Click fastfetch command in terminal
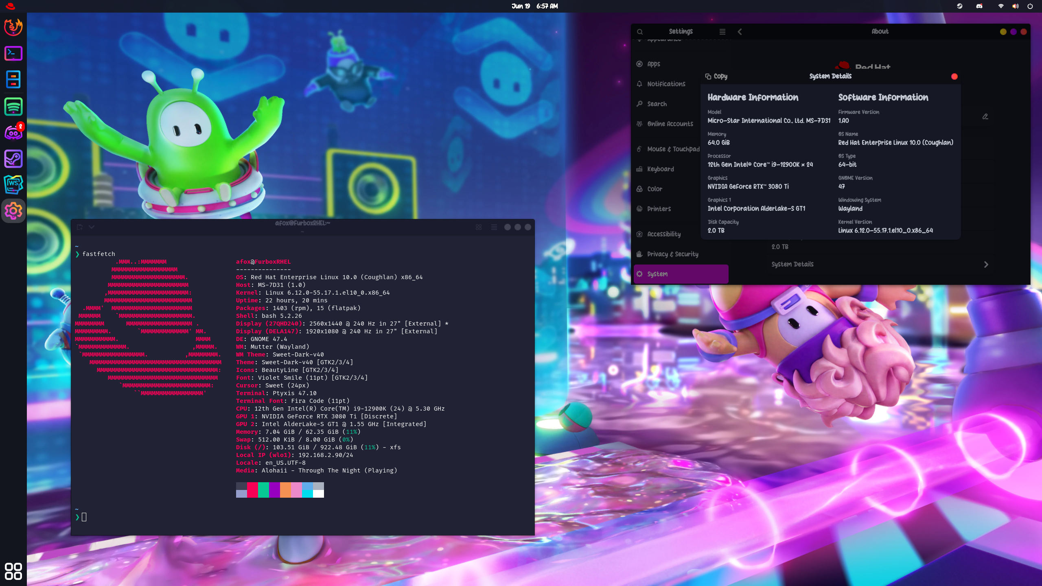This screenshot has height=586, width=1042. pyautogui.click(x=99, y=254)
